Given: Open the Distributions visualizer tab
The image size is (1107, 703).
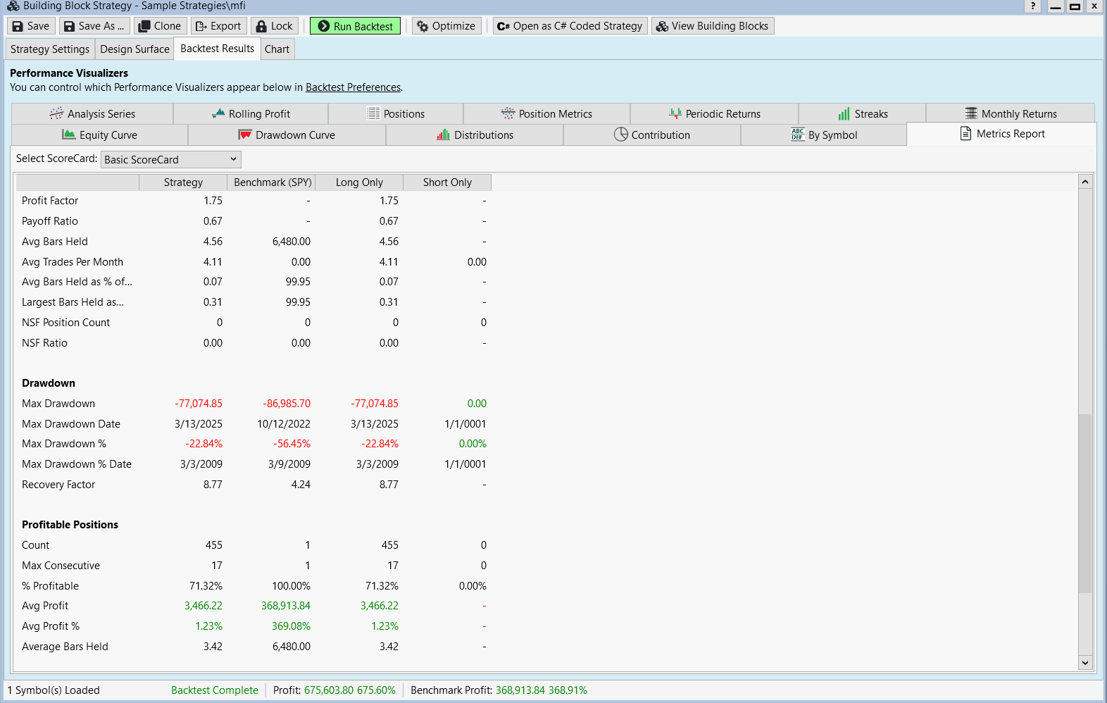Looking at the screenshot, I should pos(475,135).
